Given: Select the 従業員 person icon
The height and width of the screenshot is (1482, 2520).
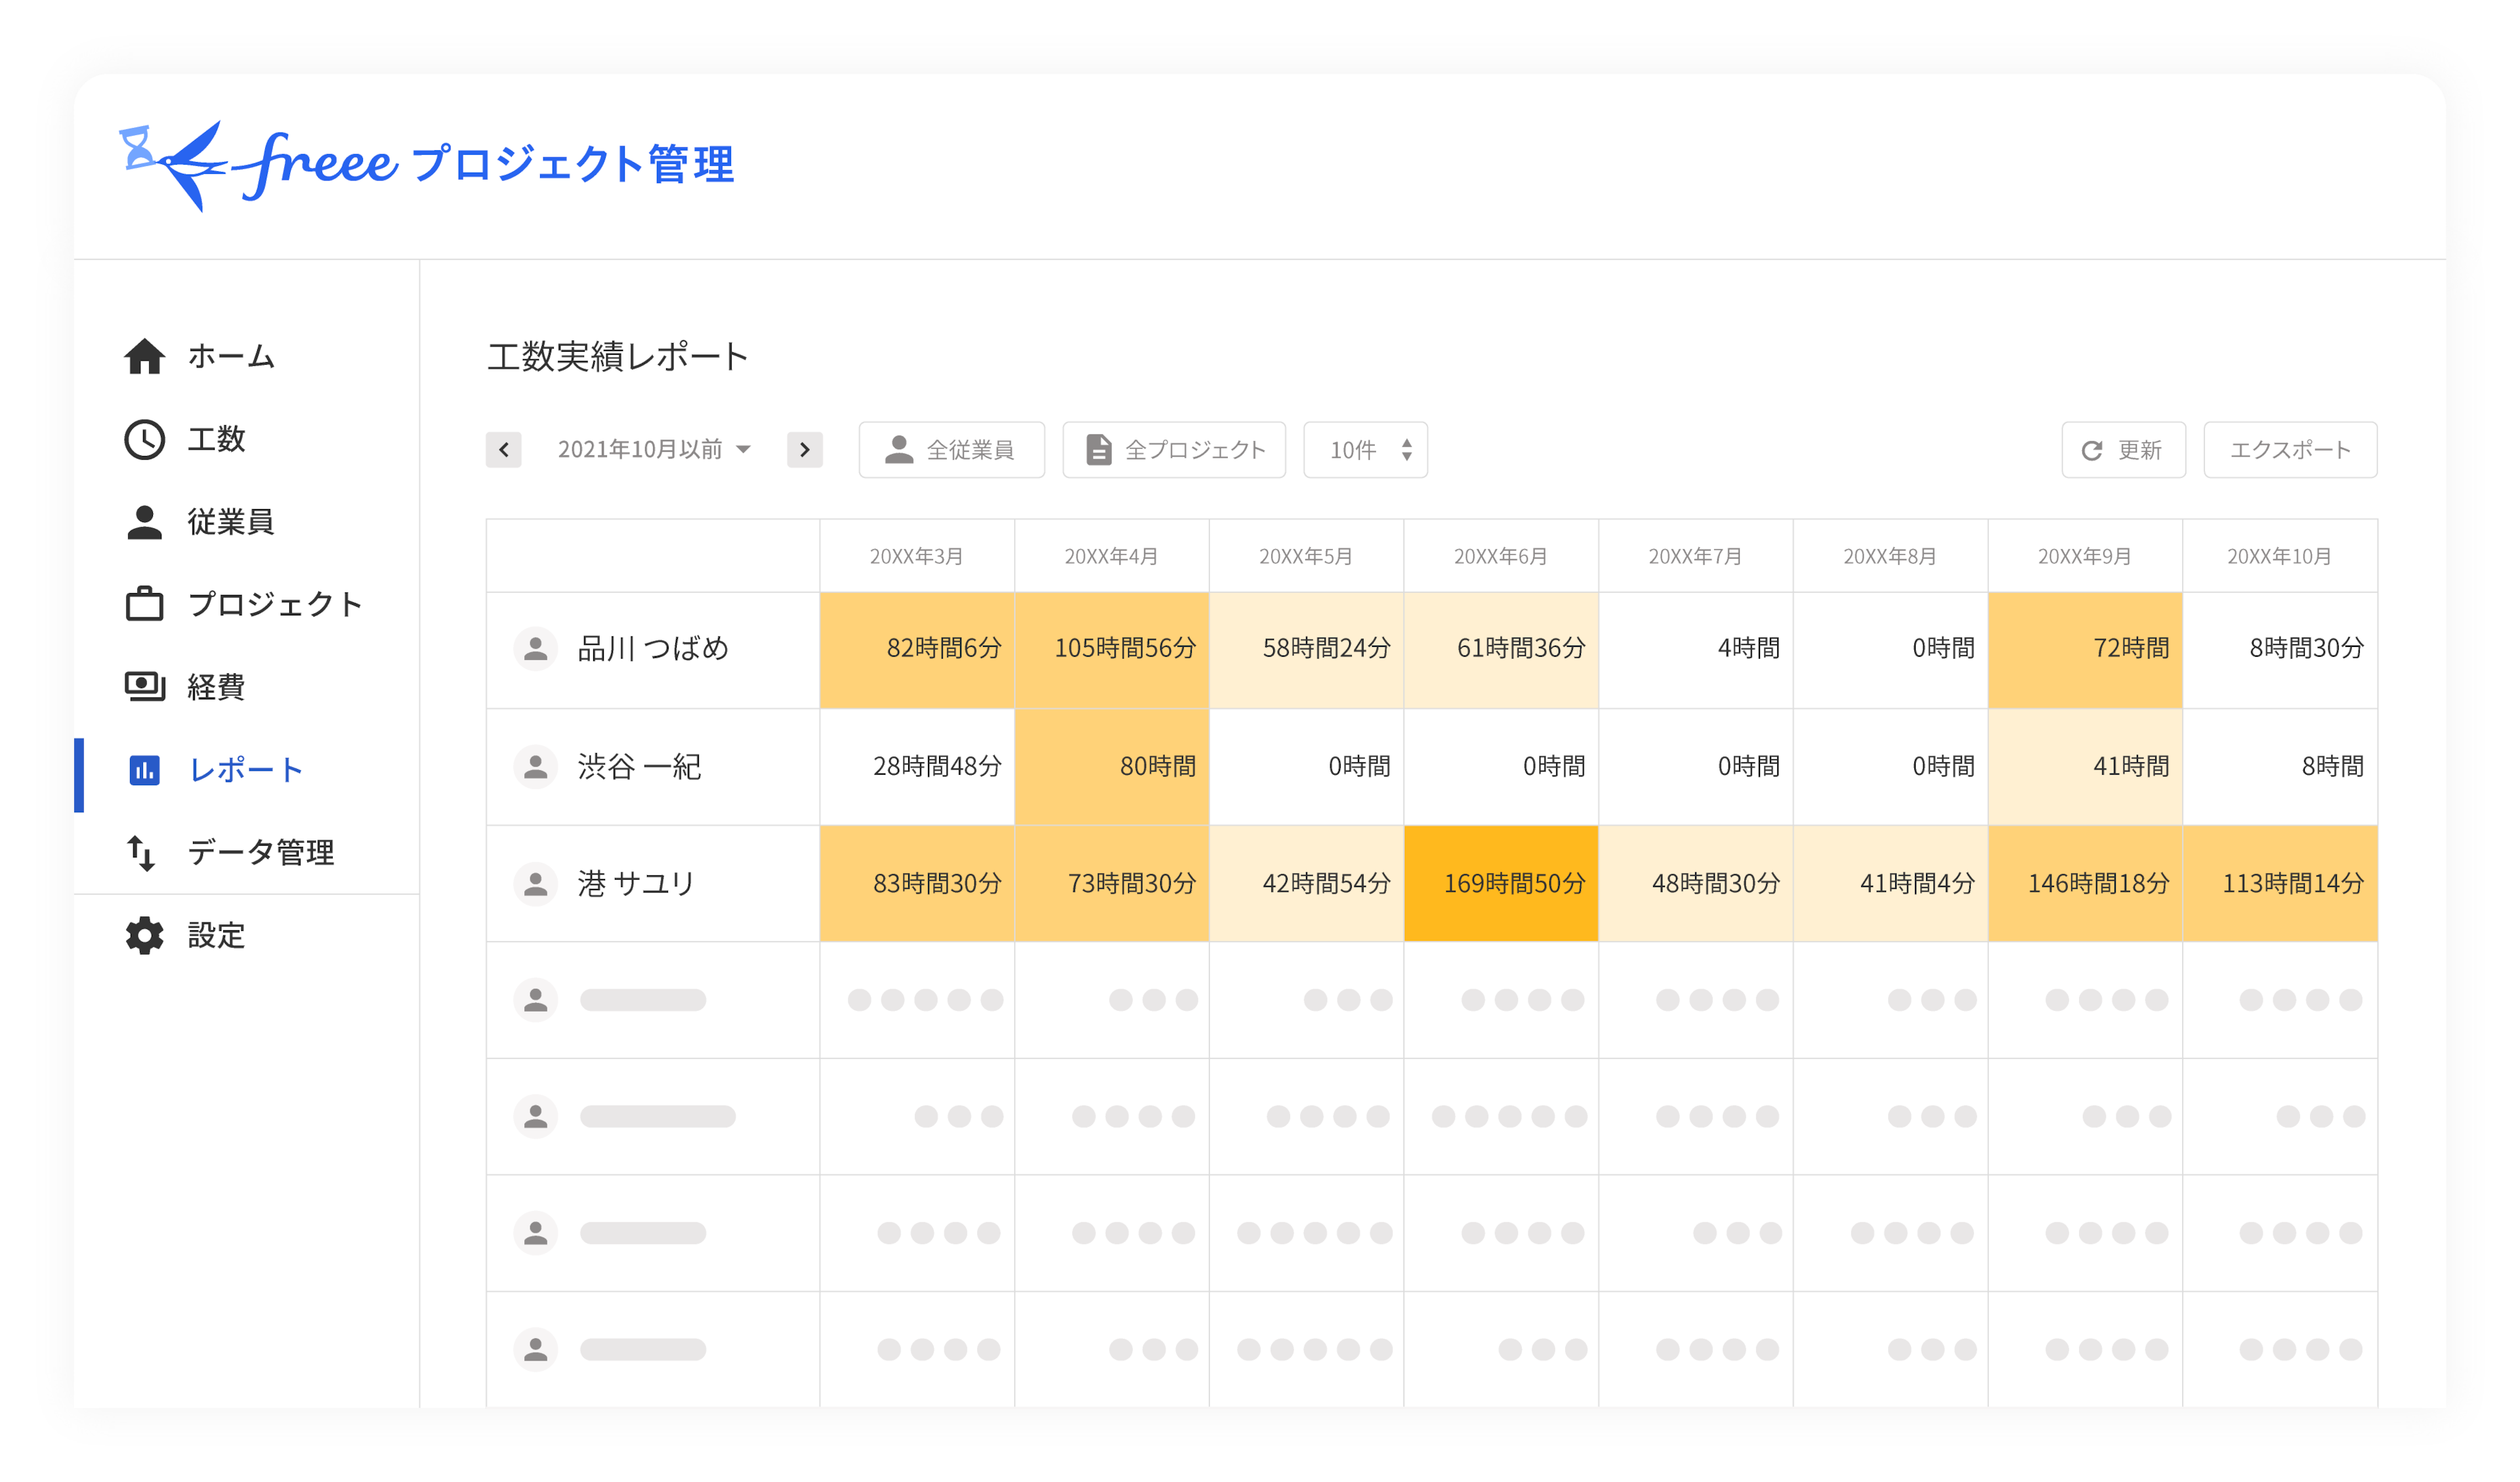Looking at the screenshot, I should (144, 522).
